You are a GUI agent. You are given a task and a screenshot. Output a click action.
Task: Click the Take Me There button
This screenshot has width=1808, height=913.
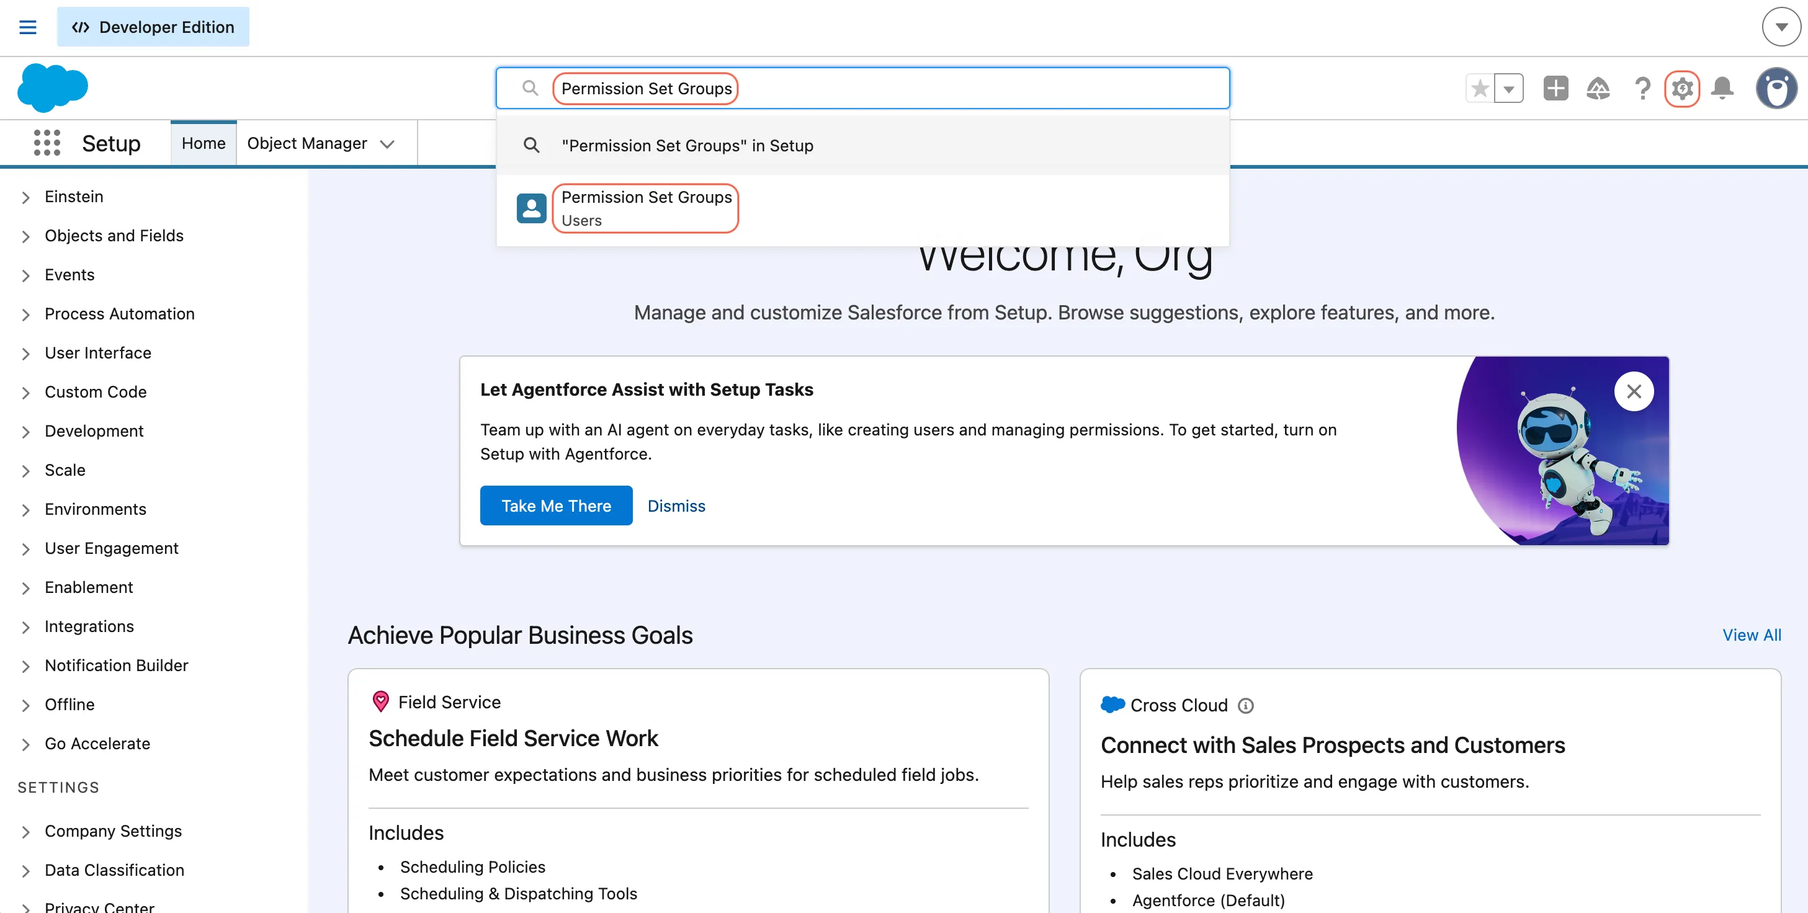pos(556,505)
